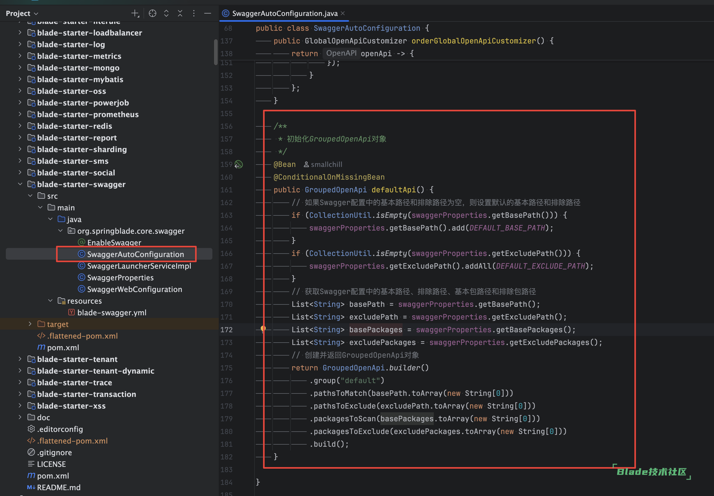Open the root pom.xml file
Screen dimensions: 714x496
click(53, 476)
